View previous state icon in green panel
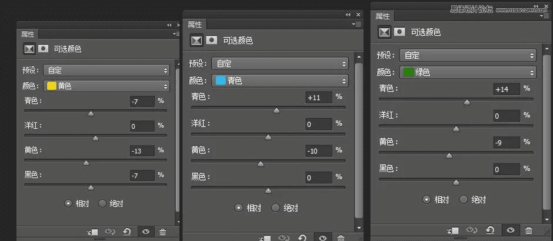The width and height of the screenshot is (553, 241). [472, 230]
